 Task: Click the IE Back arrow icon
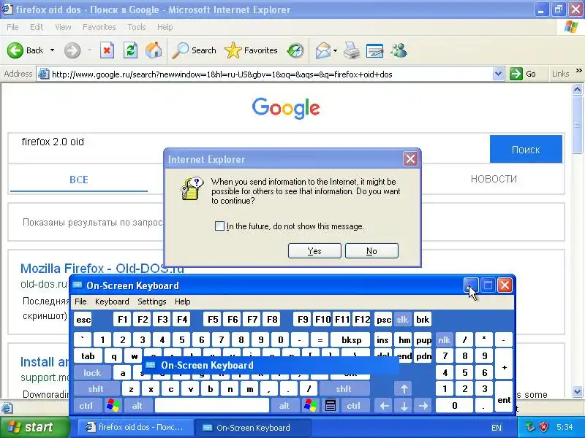point(15,50)
